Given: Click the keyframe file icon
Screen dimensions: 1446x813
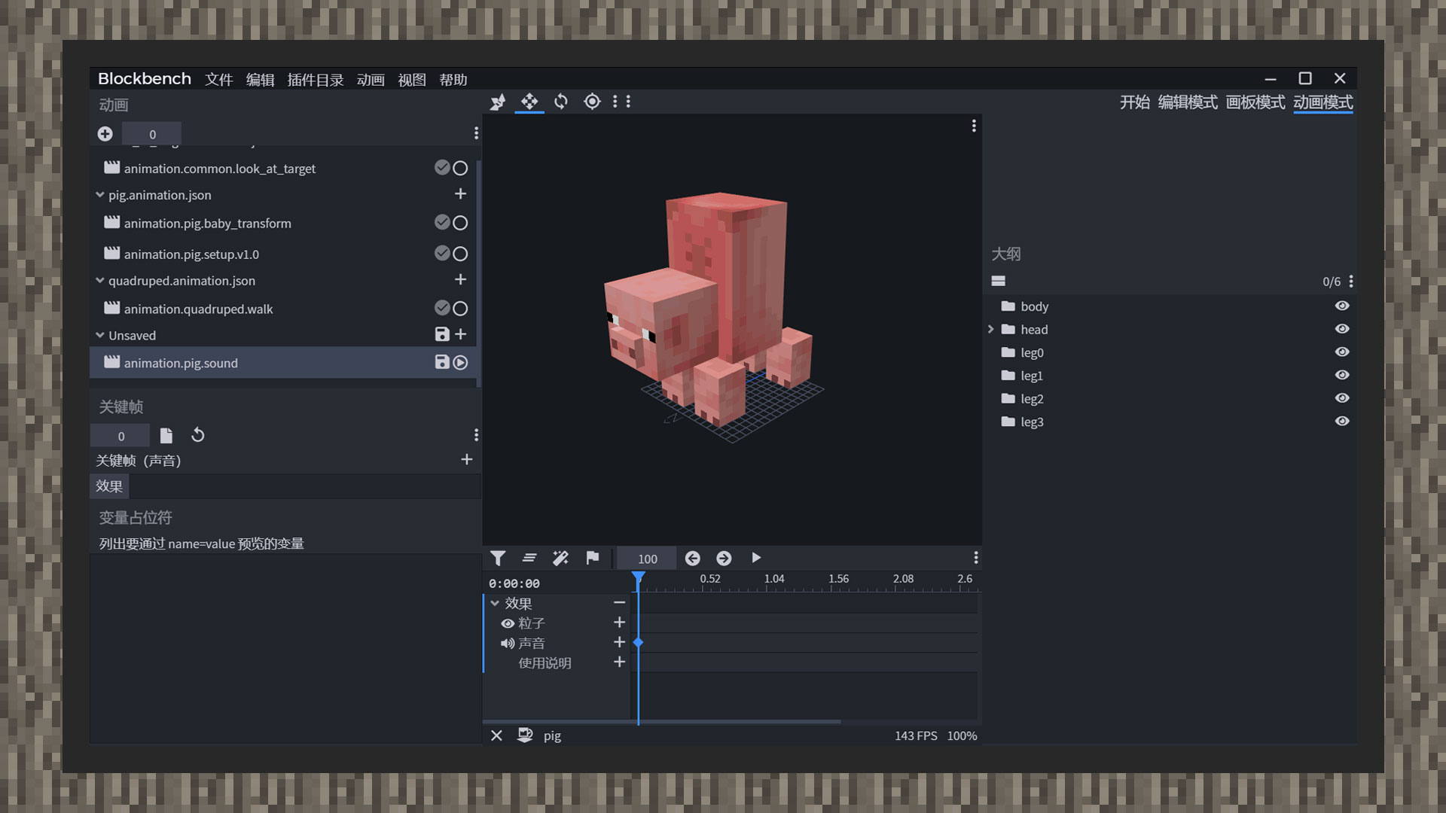Looking at the screenshot, I should pyautogui.click(x=166, y=435).
